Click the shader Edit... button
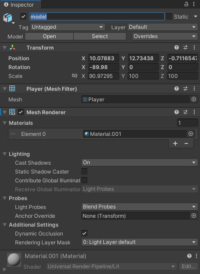Viewport: 200px width, 274px height. [x=189, y=266]
